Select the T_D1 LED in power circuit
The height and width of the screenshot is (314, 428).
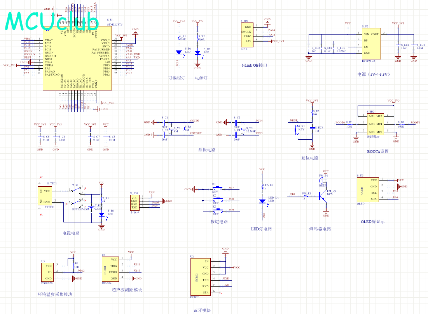point(101,215)
